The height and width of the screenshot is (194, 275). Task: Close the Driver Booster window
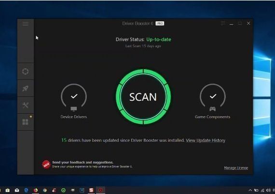pyautogui.click(x=248, y=23)
